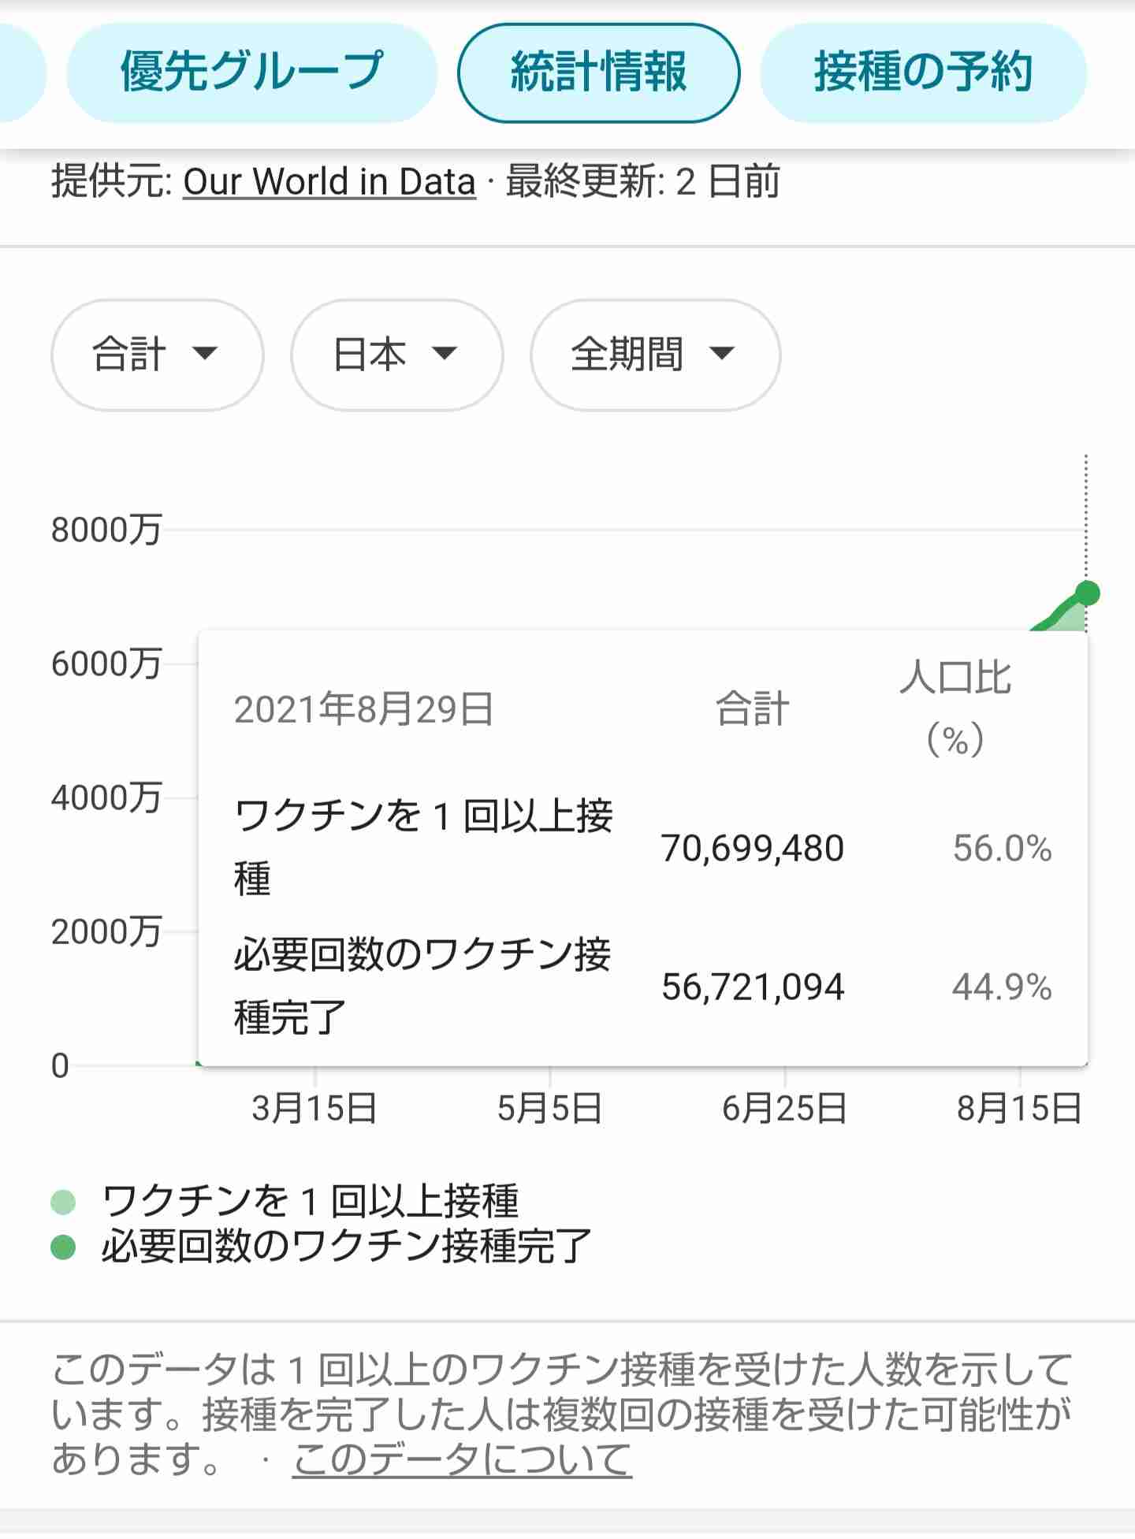
Task: Click the 70,699,480 value in the tooltip
Action: tap(753, 849)
